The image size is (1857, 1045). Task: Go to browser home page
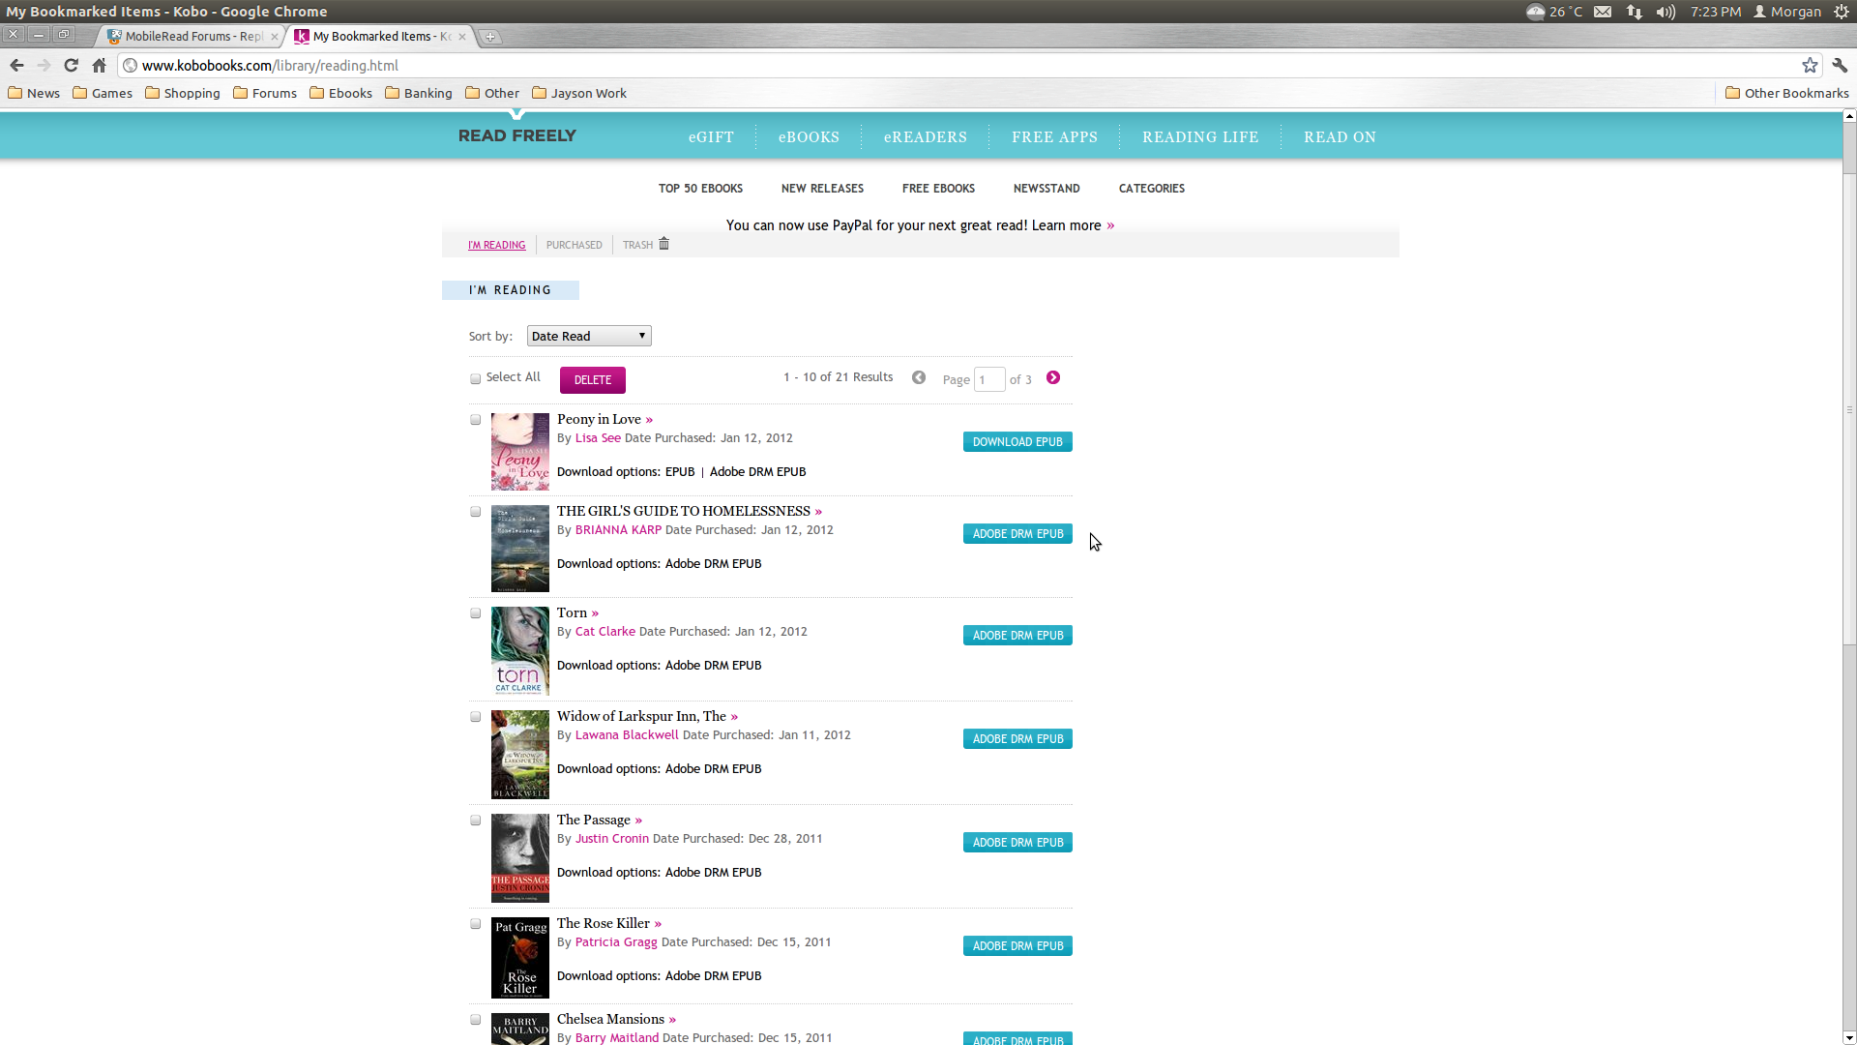click(99, 66)
